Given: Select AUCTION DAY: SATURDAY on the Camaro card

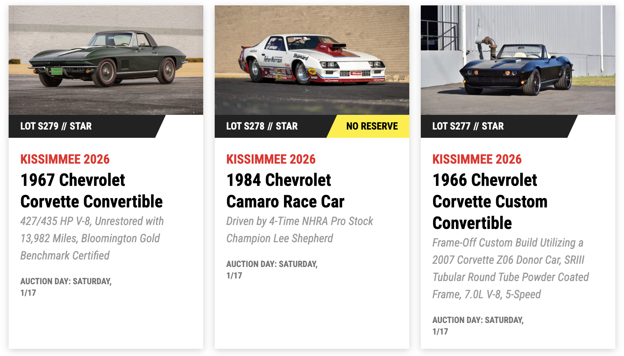Looking at the screenshot, I should click(272, 264).
